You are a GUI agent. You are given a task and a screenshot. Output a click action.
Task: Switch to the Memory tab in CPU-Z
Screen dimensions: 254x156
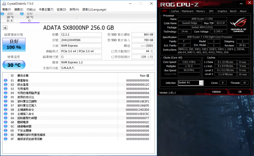coord(200,11)
